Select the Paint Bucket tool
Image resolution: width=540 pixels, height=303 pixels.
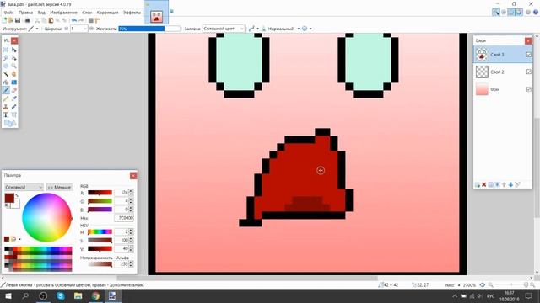(6, 82)
